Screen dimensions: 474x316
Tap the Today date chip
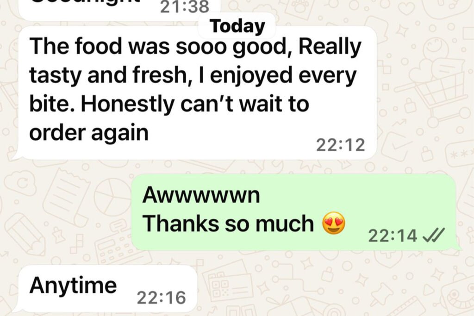(x=237, y=26)
